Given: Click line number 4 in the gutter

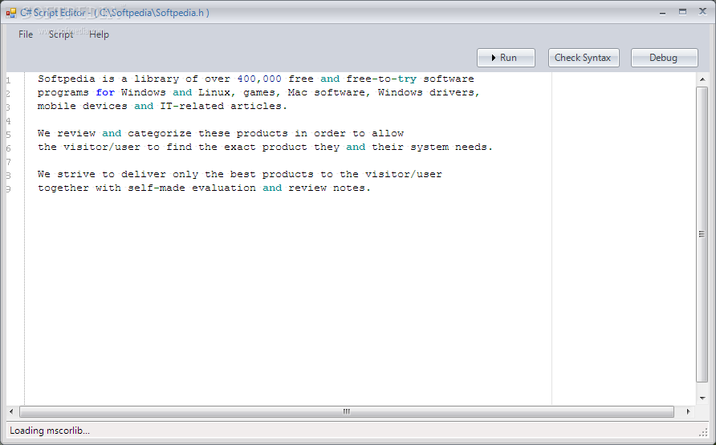Looking at the screenshot, I should pos(8,121).
